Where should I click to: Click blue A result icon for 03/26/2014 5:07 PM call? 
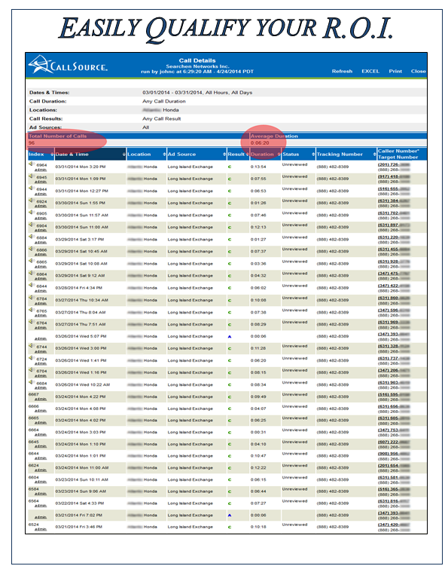pyautogui.click(x=230, y=336)
